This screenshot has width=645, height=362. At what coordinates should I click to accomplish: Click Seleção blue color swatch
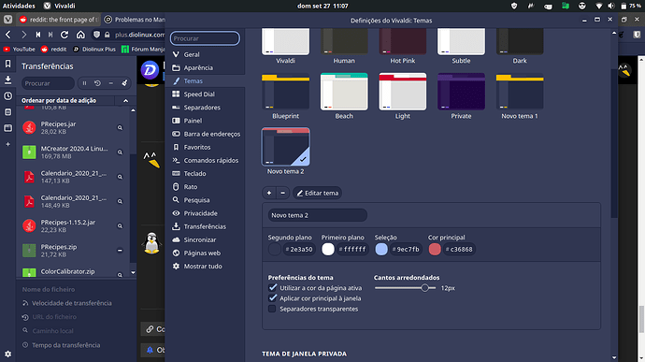[x=381, y=249]
